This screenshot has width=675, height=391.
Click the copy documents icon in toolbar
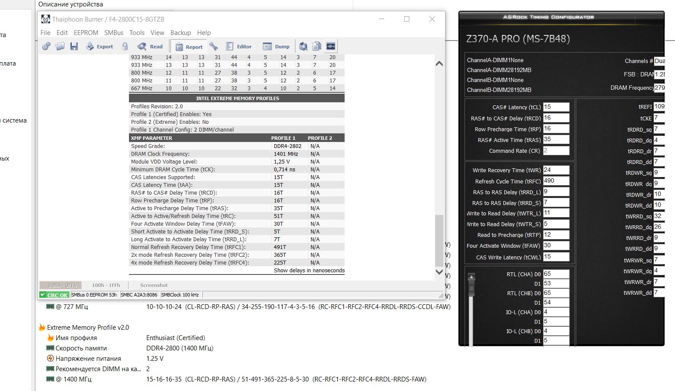(x=317, y=46)
